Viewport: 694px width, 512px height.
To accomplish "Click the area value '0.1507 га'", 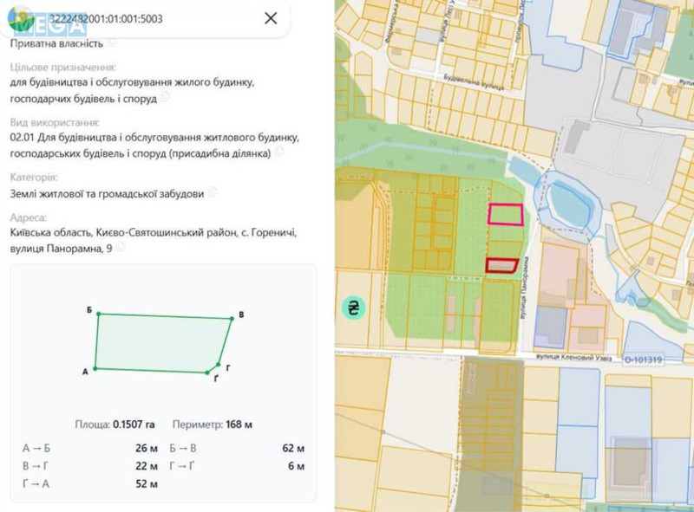I will click(x=134, y=425).
